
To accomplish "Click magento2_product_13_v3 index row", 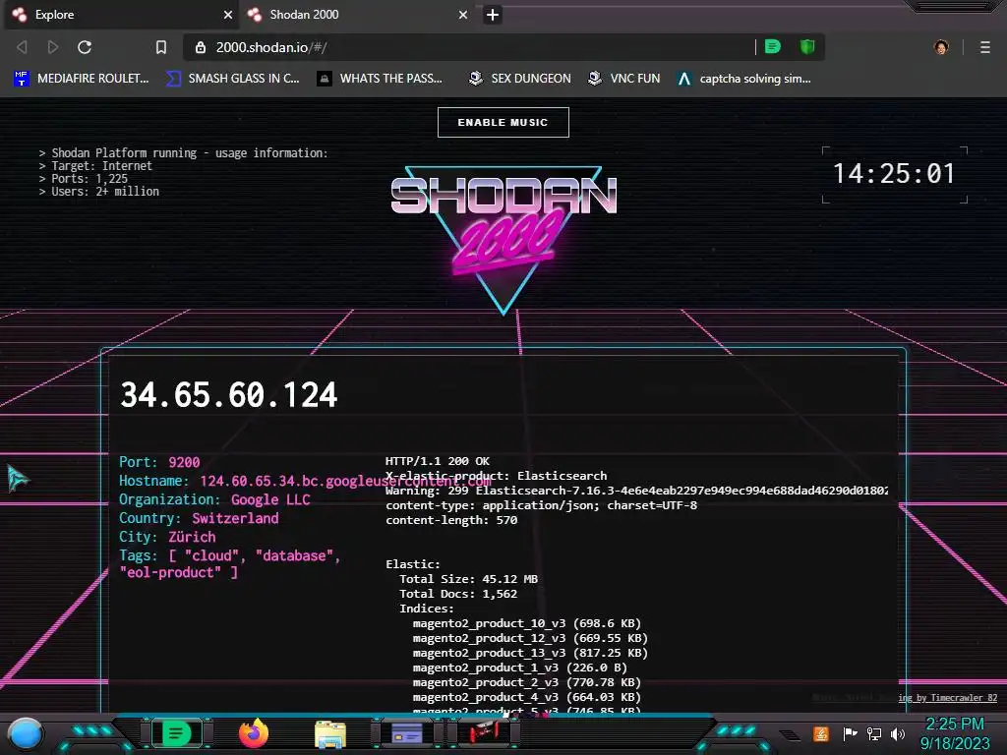I will (530, 653).
